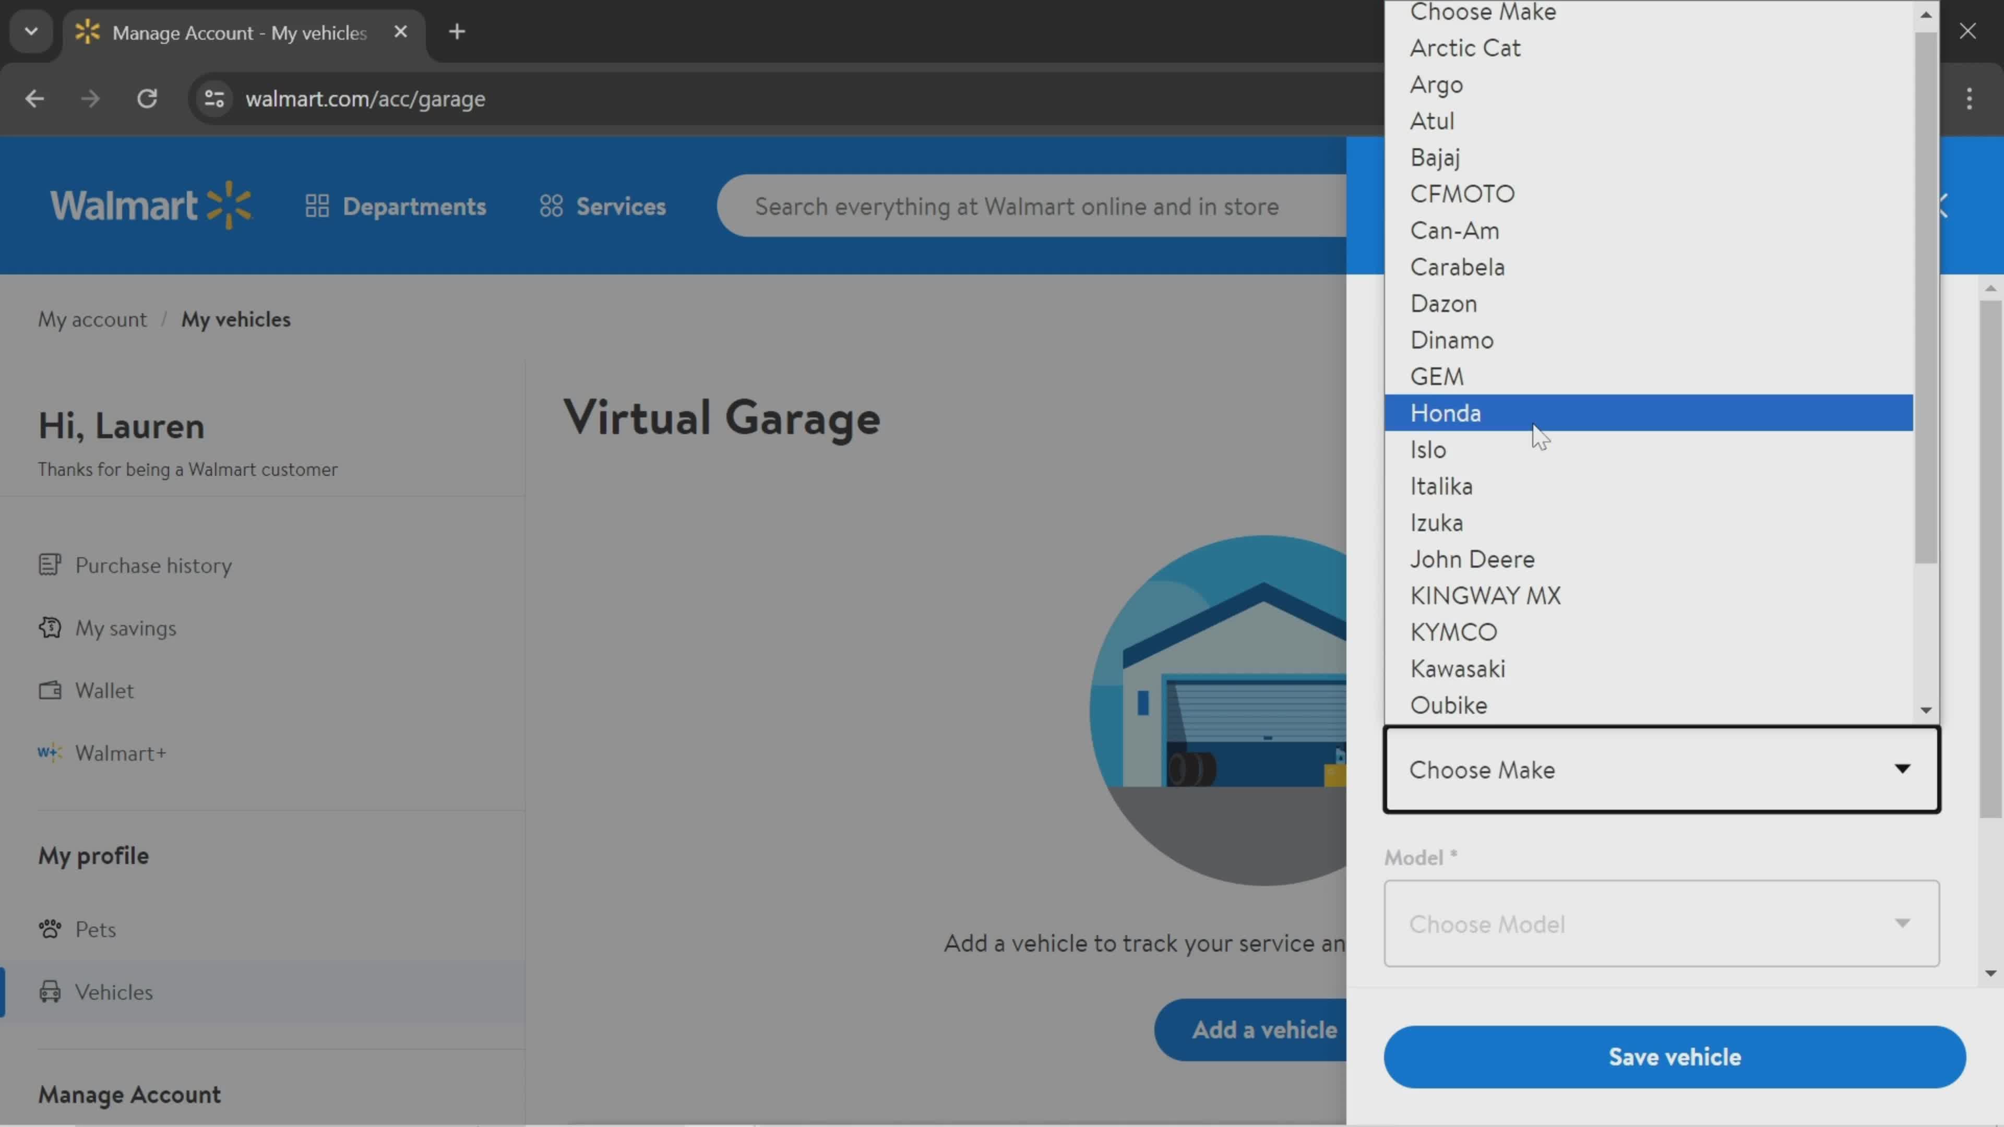
Task: Click the Save vehicle button
Action: (1675, 1056)
